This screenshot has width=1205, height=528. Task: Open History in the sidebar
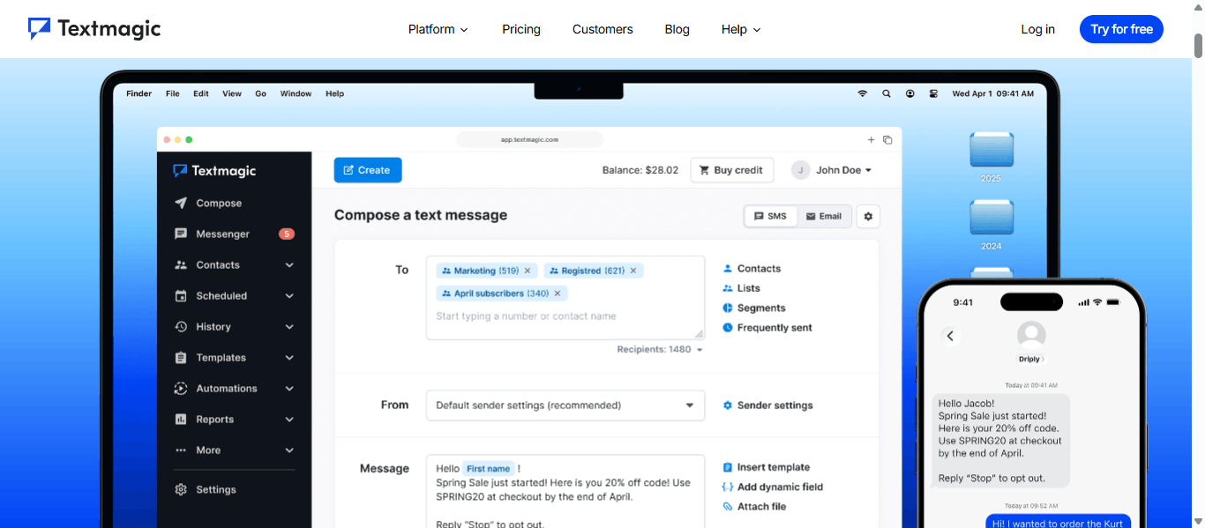click(213, 327)
